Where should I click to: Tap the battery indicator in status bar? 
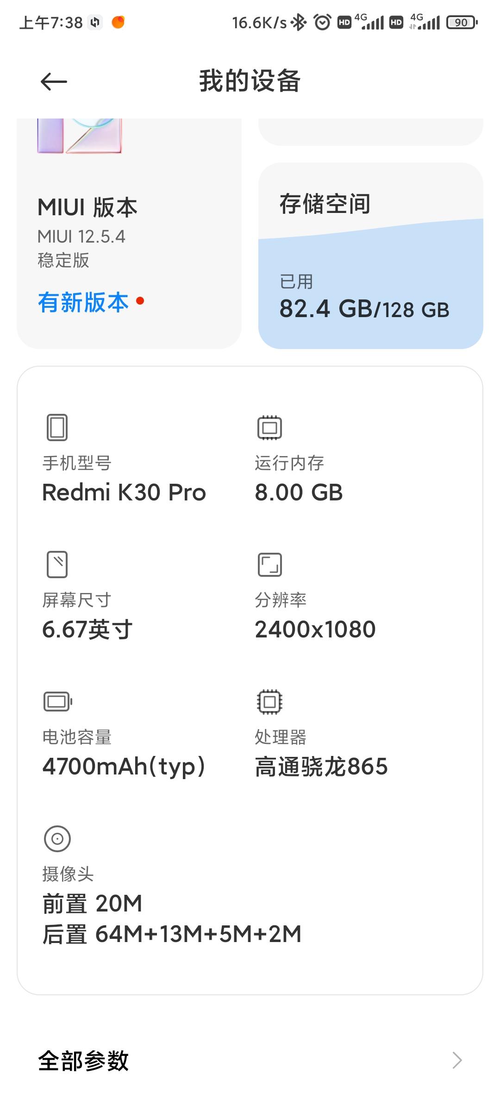click(462, 22)
